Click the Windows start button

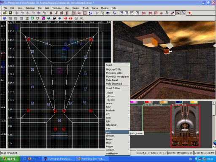point(10,159)
